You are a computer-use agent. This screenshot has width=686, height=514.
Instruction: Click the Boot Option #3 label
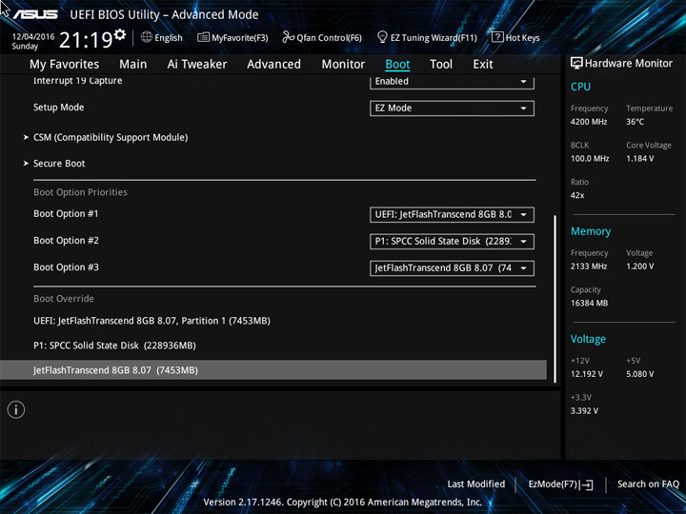(66, 267)
